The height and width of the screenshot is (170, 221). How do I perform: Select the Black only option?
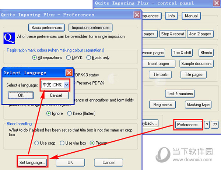click(88, 57)
